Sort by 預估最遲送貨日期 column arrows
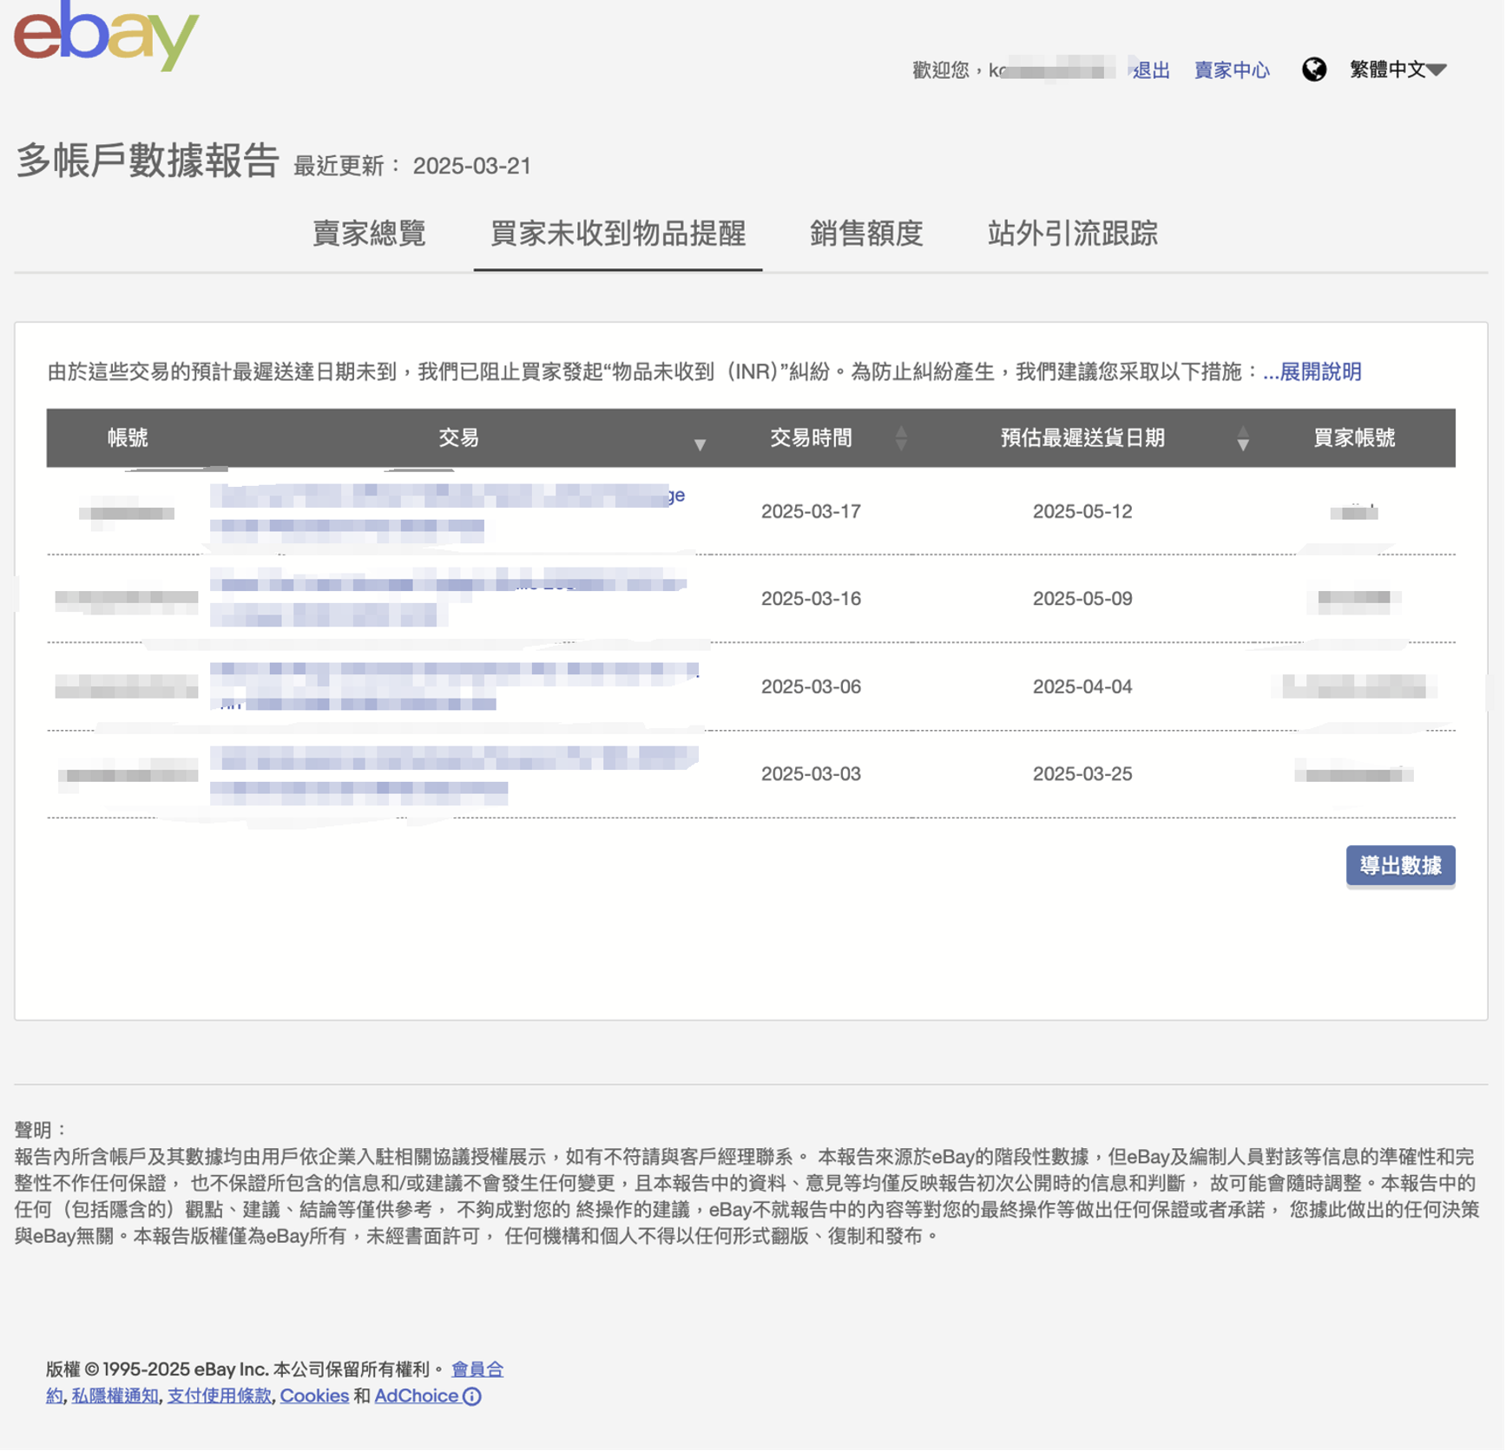The width and height of the screenshot is (1506, 1451). [1242, 438]
